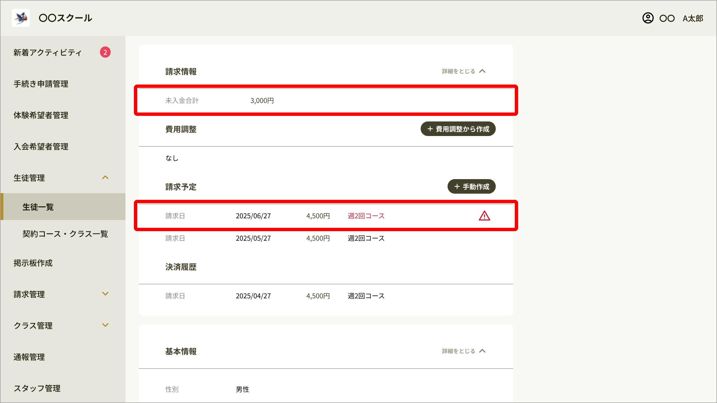Select 生徒一覧 in sidebar

[x=63, y=207]
